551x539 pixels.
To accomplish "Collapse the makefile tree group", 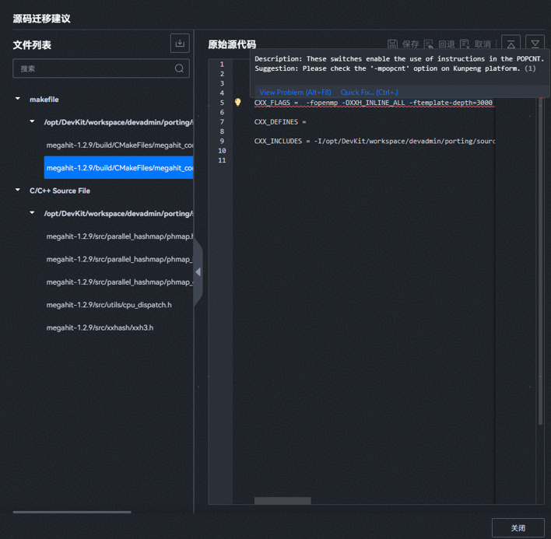I will click(x=18, y=100).
